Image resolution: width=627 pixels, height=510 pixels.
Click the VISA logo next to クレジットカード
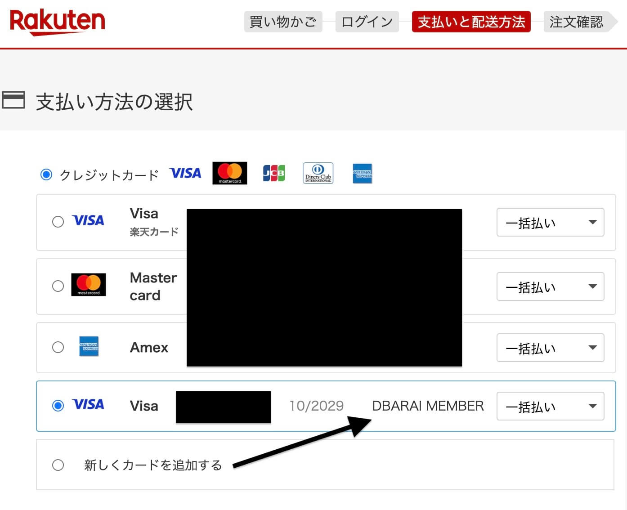tap(185, 173)
